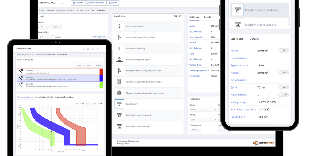Open phone Details tab
Screen dimensions: 313x156
click(x=254, y=39)
